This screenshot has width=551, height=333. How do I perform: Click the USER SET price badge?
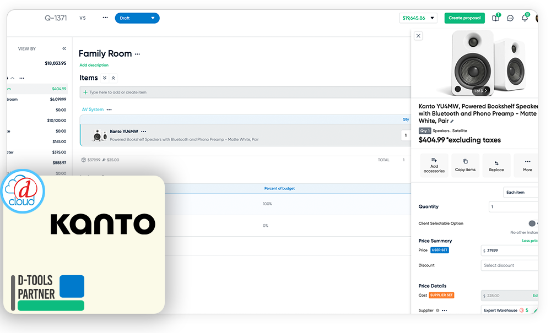pyautogui.click(x=440, y=250)
